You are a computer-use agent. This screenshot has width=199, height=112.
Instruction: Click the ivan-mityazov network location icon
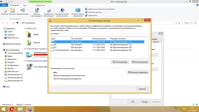[x=30, y=67]
